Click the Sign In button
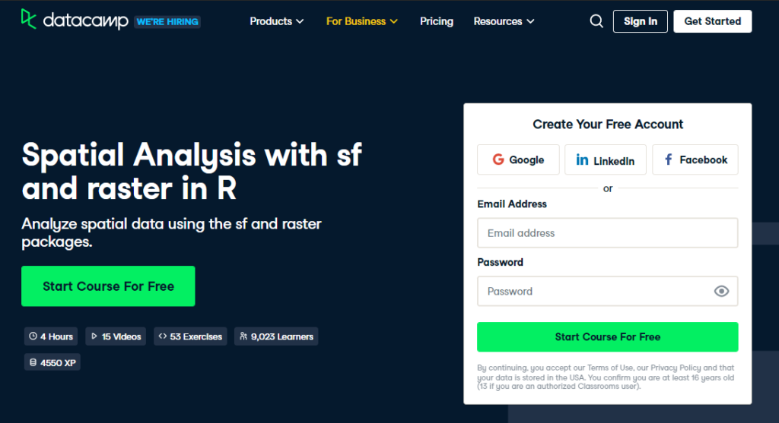 click(x=640, y=21)
